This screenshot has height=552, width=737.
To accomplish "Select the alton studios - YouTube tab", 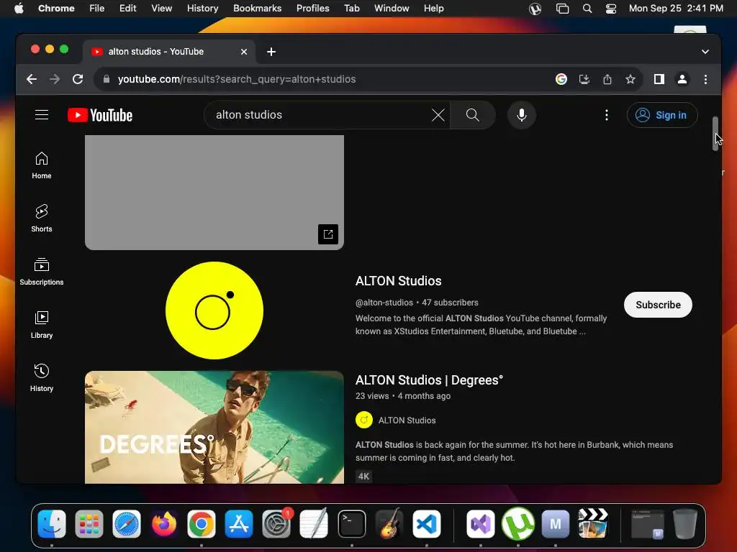I will [x=169, y=52].
